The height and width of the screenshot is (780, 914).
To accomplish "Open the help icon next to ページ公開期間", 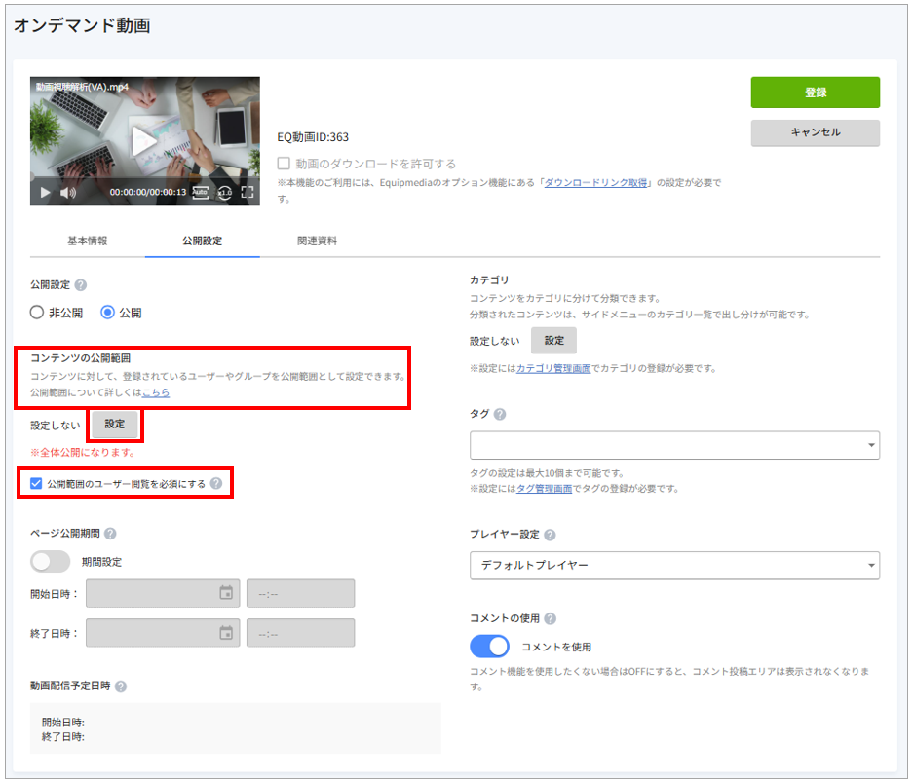I will point(110,534).
